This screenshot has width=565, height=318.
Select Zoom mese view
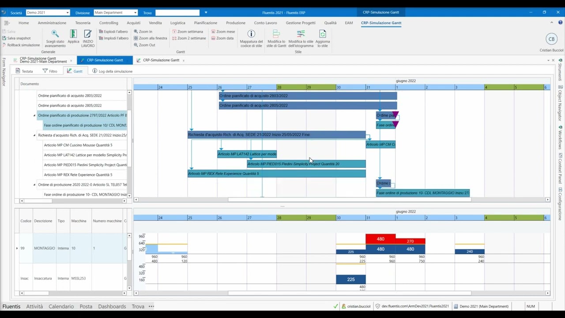pos(223,32)
